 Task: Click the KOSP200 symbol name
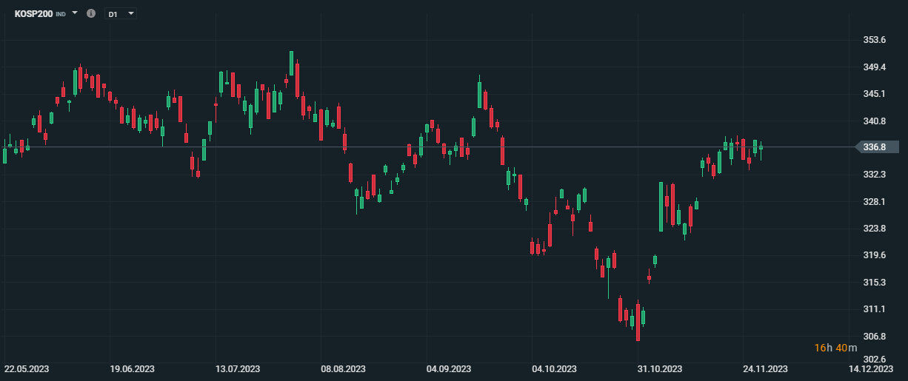pos(33,14)
